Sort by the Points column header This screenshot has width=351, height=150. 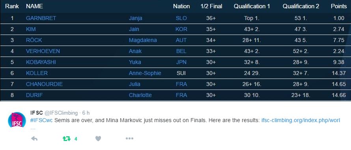click(x=339, y=6)
